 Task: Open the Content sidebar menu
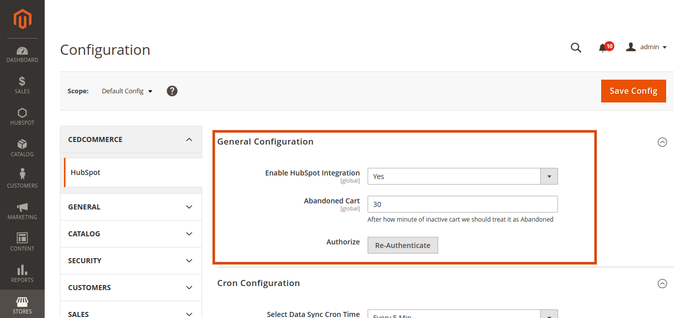(x=22, y=242)
